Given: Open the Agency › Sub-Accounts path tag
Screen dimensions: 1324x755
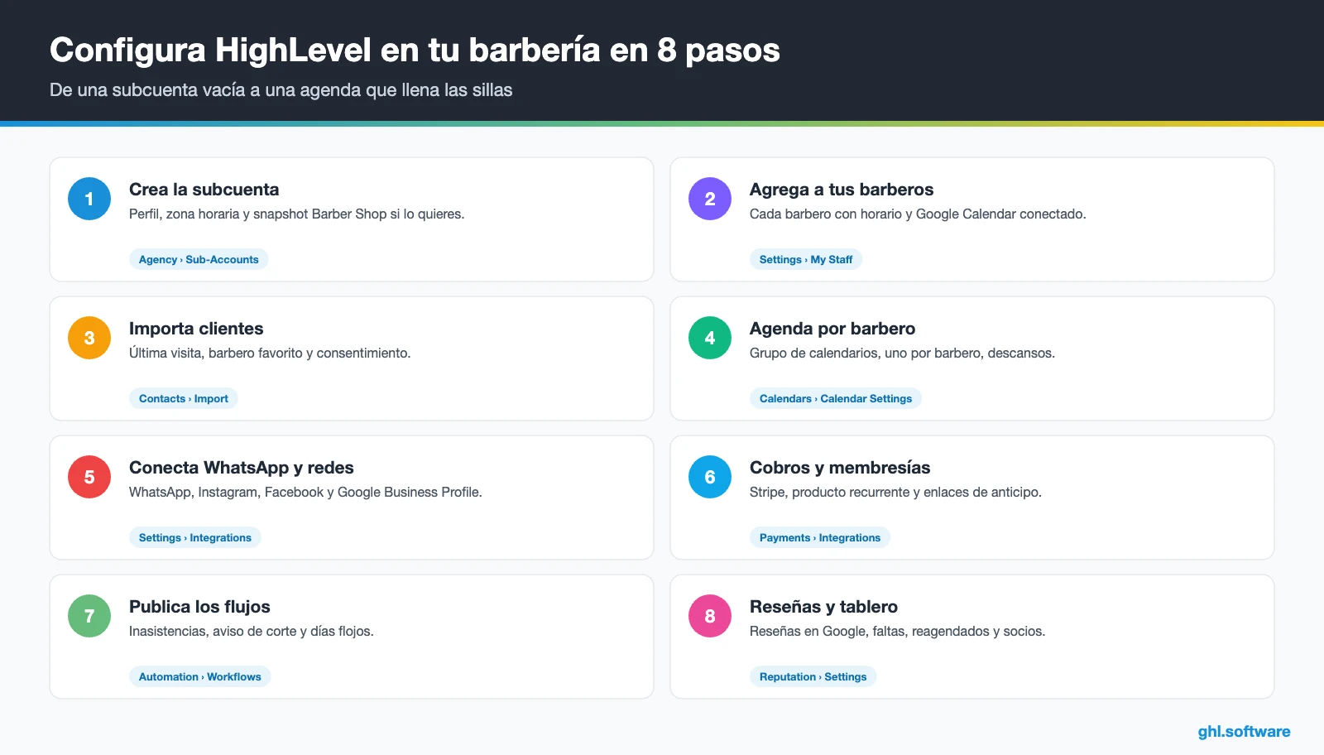Looking at the screenshot, I should 199,259.
